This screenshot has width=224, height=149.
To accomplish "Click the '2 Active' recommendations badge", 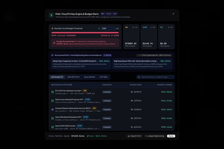I will 107,55.
